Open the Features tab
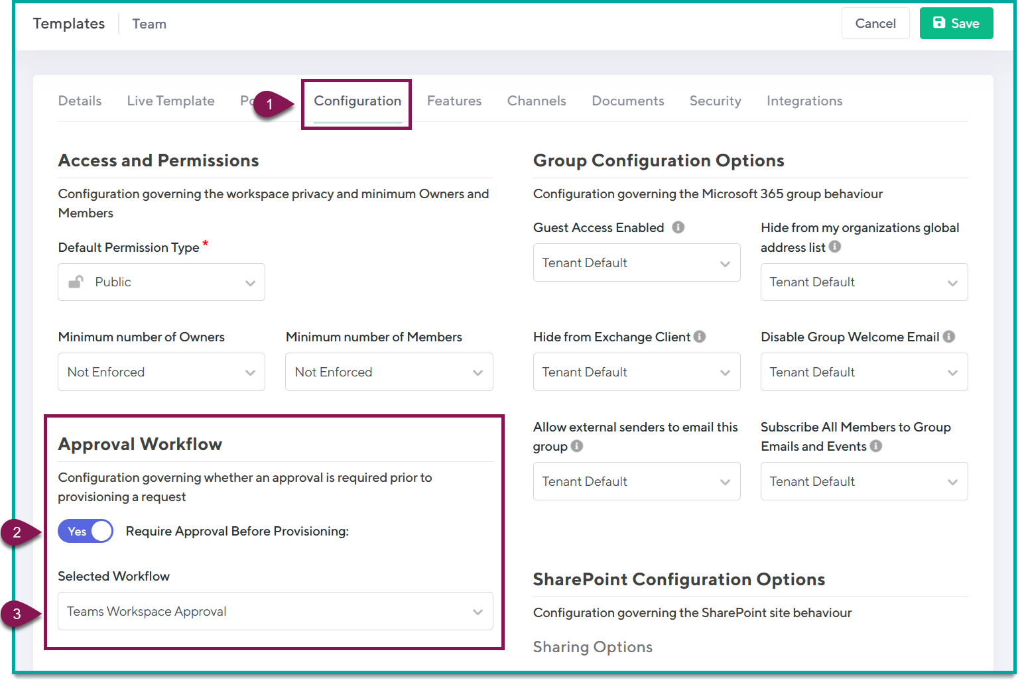This screenshot has height=684, width=1022. click(x=454, y=101)
